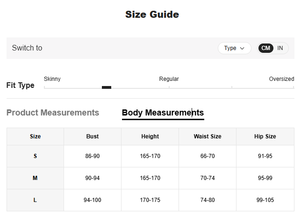The image size is (301, 216).
Task: Select the size L row label
Action: click(35, 200)
